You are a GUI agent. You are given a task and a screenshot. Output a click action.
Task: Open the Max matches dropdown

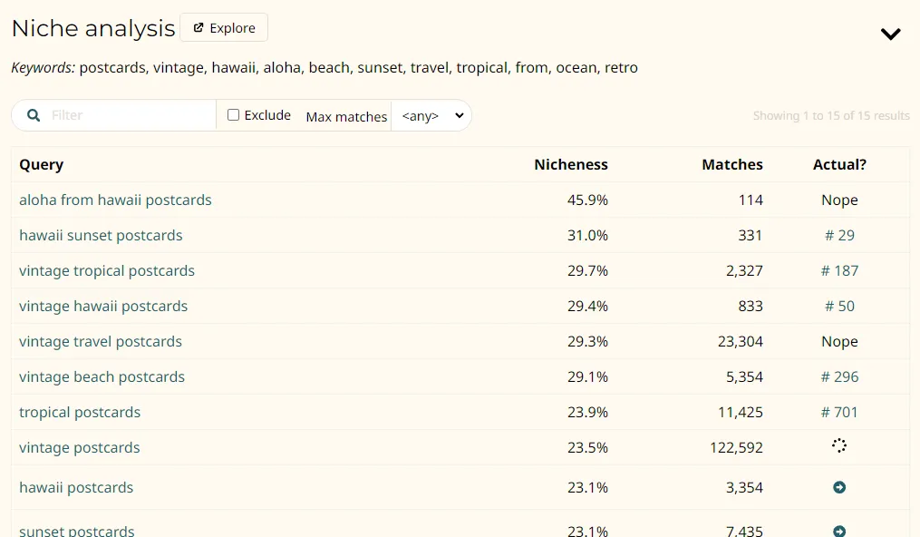click(431, 116)
